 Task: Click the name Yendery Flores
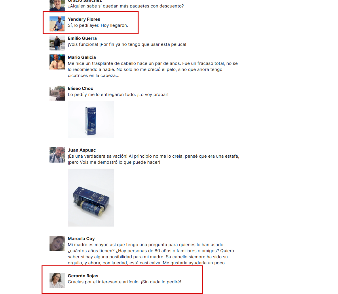tap(84, 19)
